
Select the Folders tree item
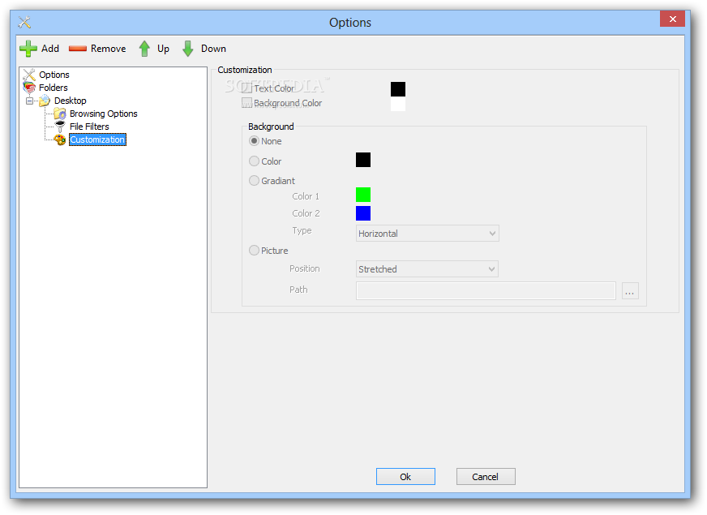point(54,88)
